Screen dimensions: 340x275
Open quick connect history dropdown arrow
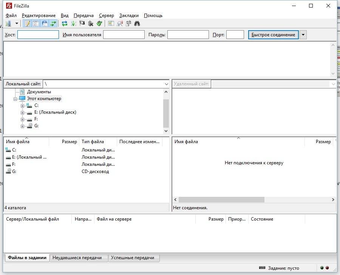303,35
